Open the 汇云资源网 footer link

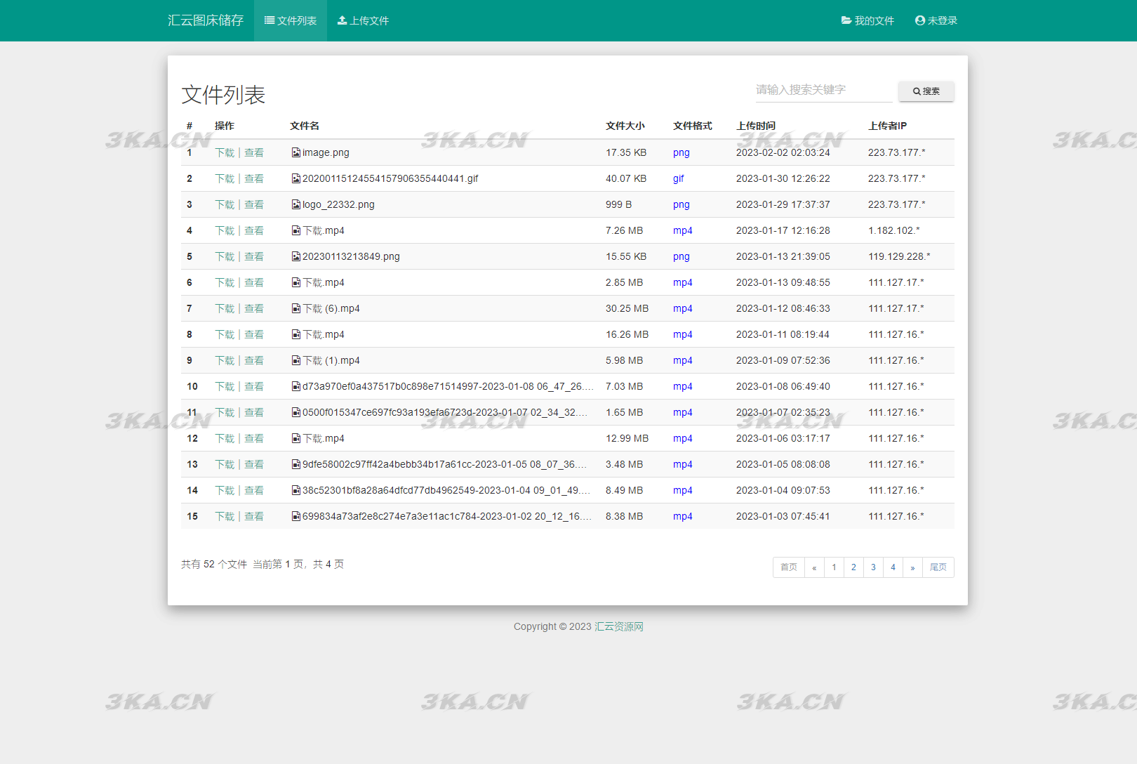[x=618, y=626]
